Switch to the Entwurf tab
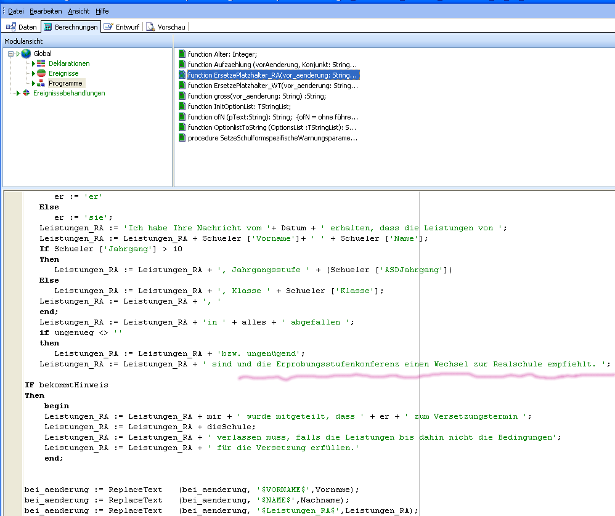 point(121,27)
